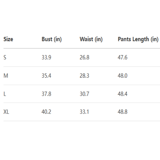Image resolution: width=160 pixels, height=160 pixels.
Task: Click pants length value 47.6
Action: [123, 58]
